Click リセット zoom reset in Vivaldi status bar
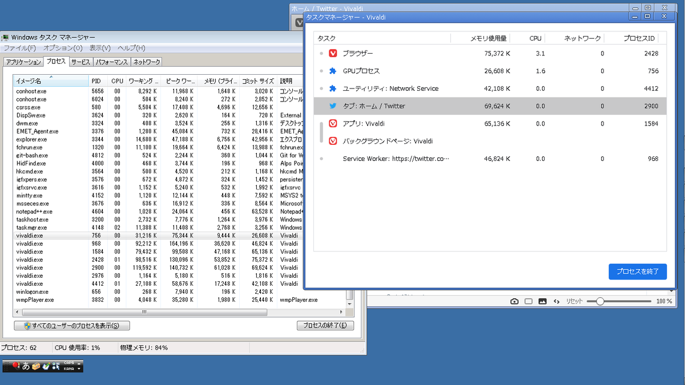This screenshot has width=685, height=385. click(x=574, y=301)
